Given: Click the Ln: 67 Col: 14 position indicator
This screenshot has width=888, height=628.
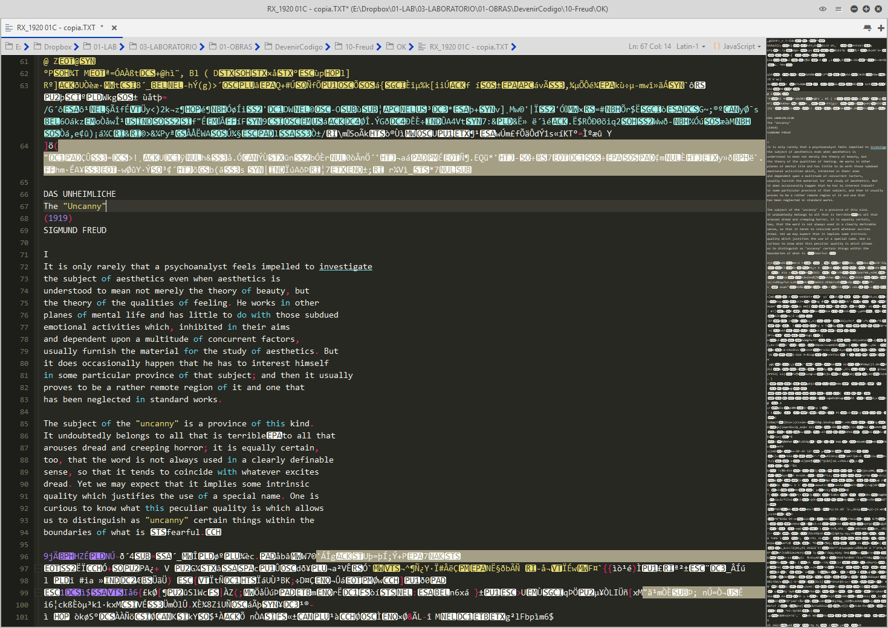Looking at the screenshot, I should (649, 46).
